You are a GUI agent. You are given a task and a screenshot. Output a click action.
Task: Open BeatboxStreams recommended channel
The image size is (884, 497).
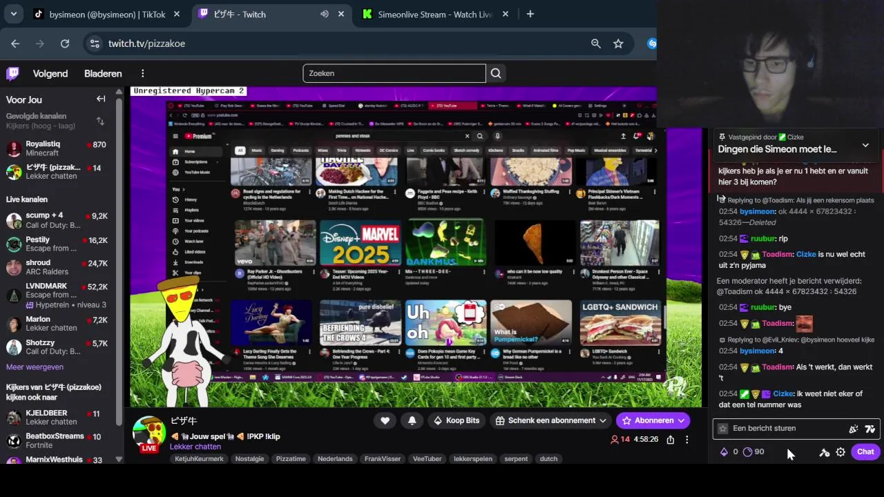(57, 441)
